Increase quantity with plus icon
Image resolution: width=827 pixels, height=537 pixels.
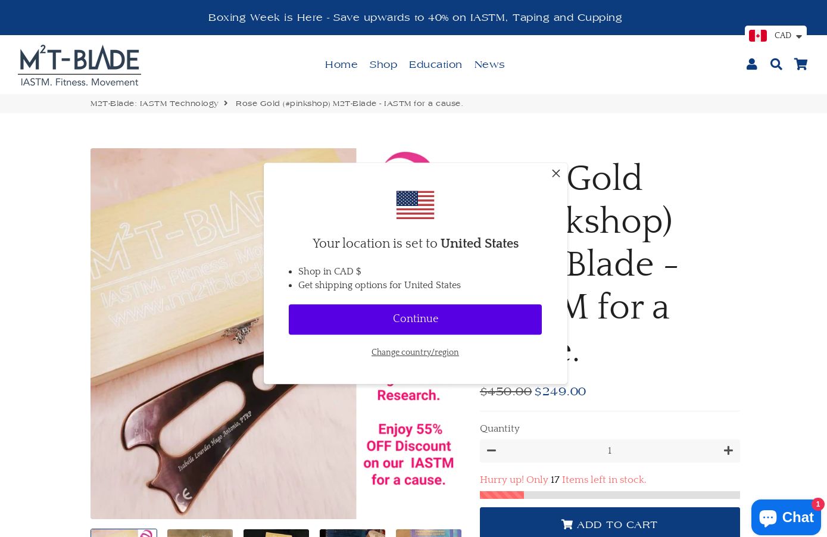[728, 451]
